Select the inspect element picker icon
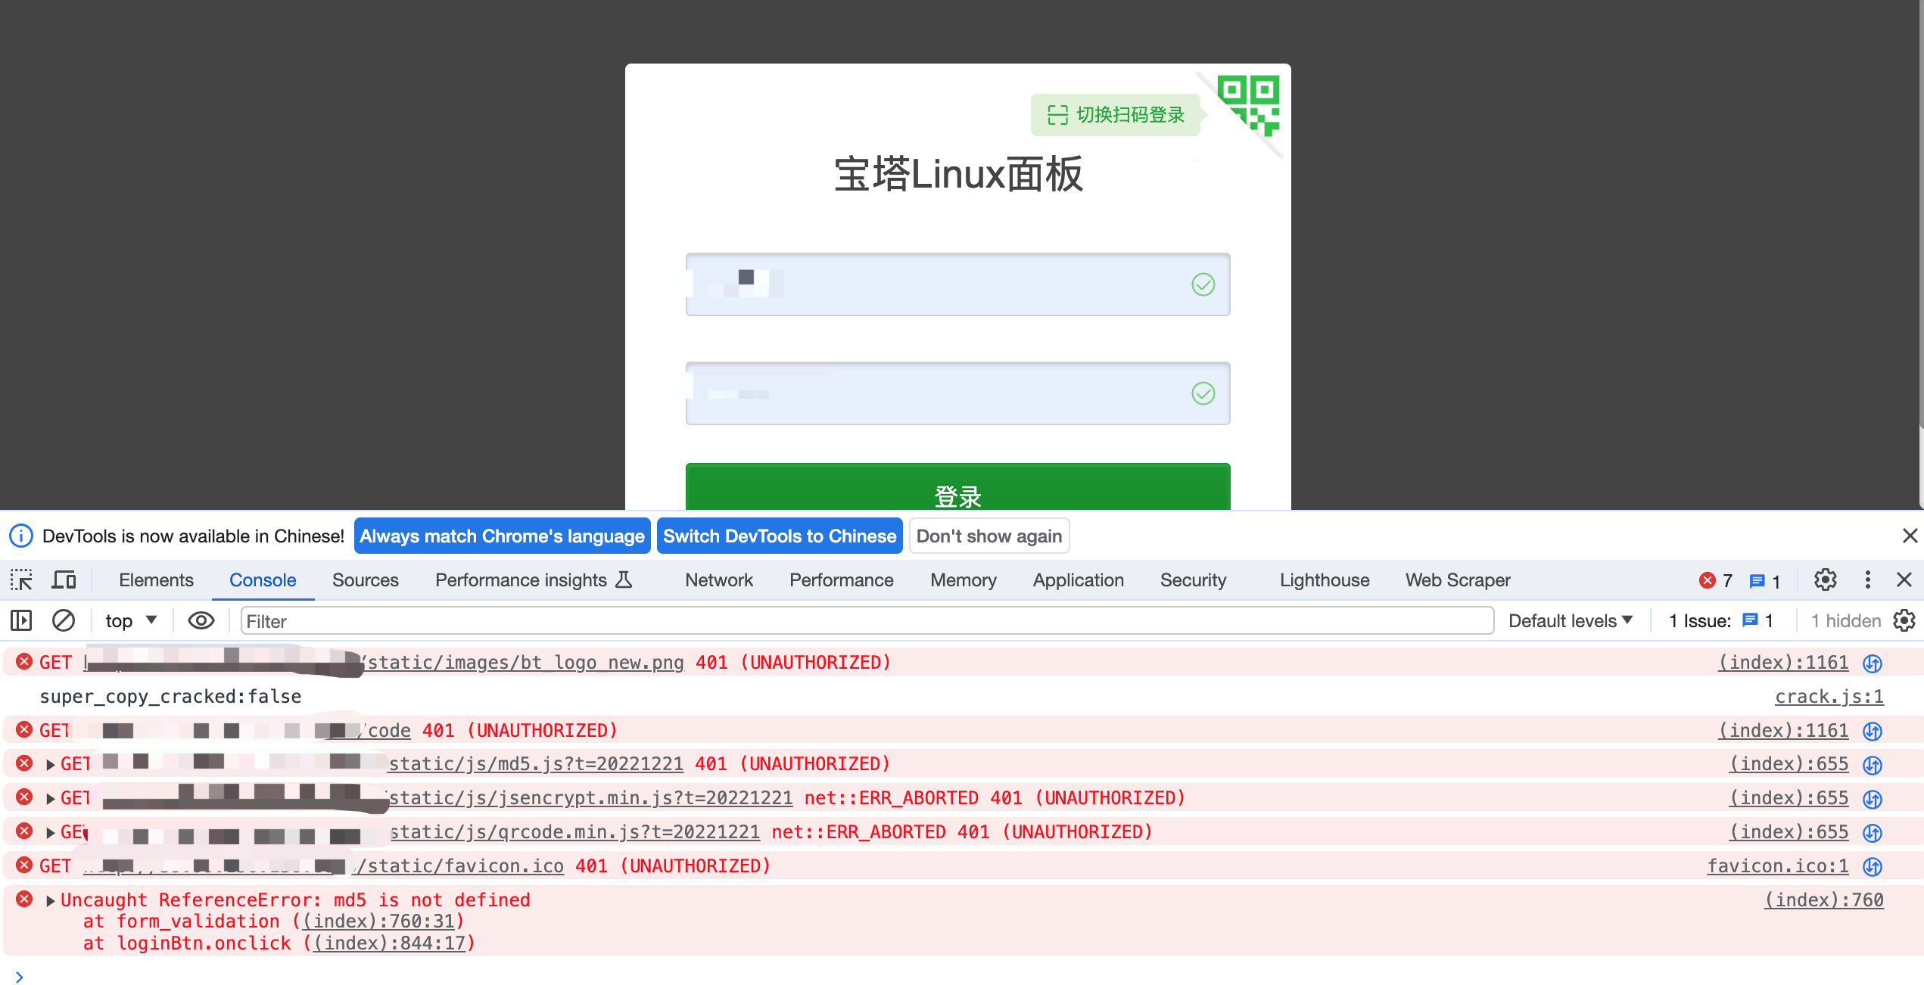Screen dimensions: 1924x985 21,580
